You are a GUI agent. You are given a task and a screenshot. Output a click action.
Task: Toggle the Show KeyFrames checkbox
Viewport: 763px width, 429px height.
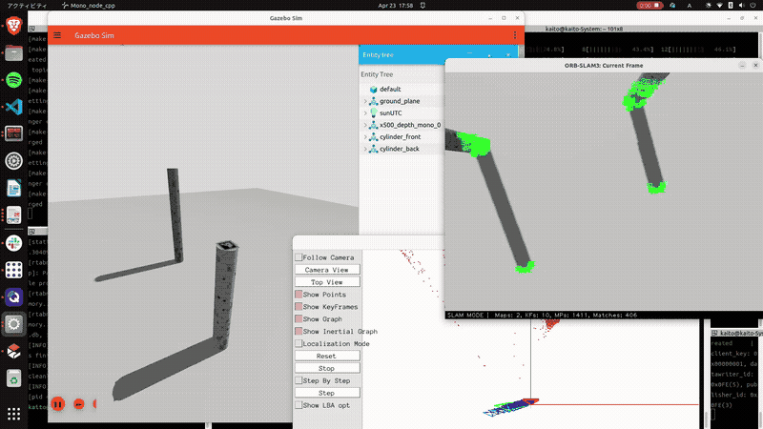pyautogui.click(x=299, y=307)
